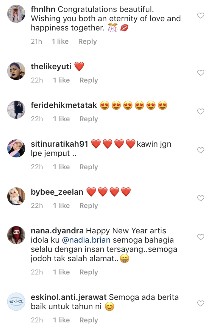Reply to fhnlhn's congratulations comment

(x=88, y=42)
